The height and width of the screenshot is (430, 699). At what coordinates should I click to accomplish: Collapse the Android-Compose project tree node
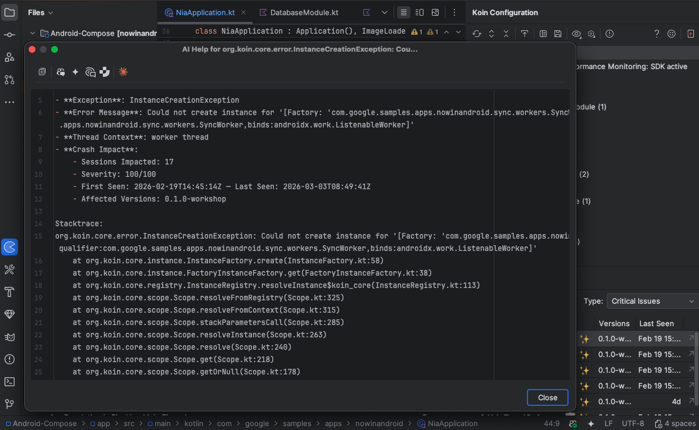pos(33,34)
